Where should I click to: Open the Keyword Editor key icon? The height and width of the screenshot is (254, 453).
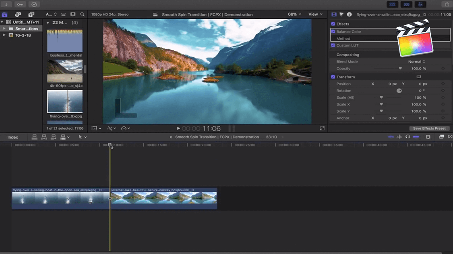(20, 4)
